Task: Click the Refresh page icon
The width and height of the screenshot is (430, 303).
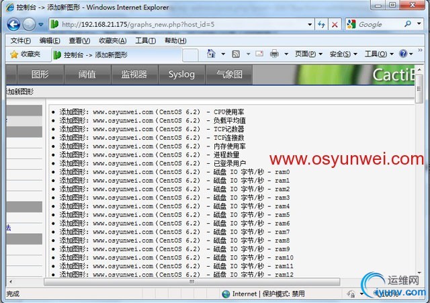Action: click(x=321, y=25)
